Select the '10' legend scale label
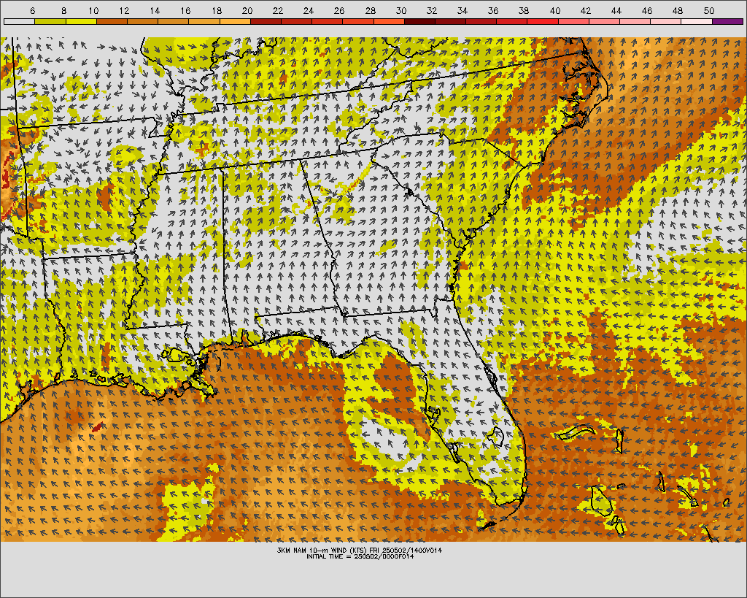Viewport: 747px width, 598px height. pyautogui.click(x=93, y=11)
